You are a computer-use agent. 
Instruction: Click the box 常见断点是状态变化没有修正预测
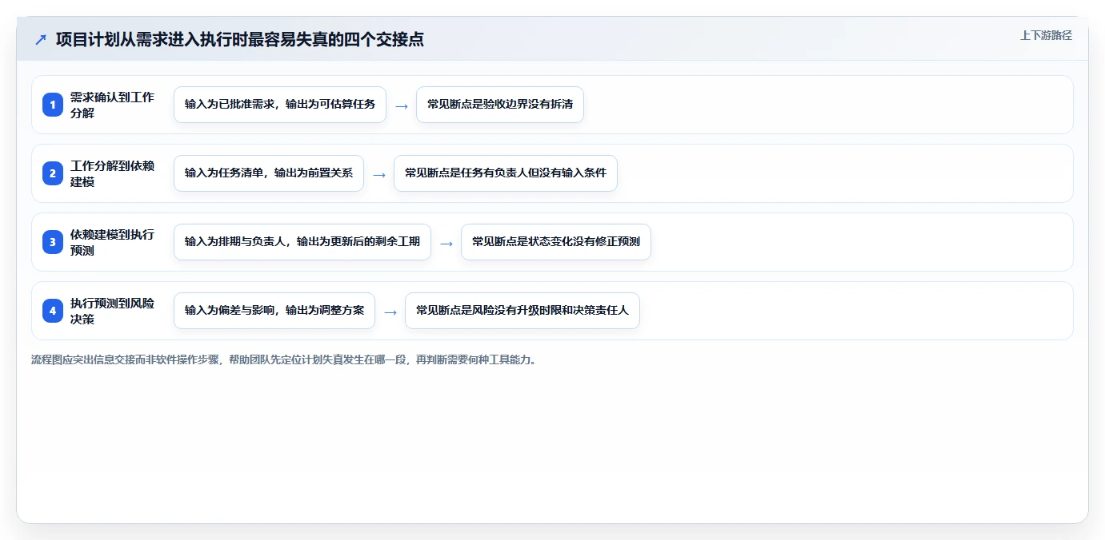click(556, 242)
